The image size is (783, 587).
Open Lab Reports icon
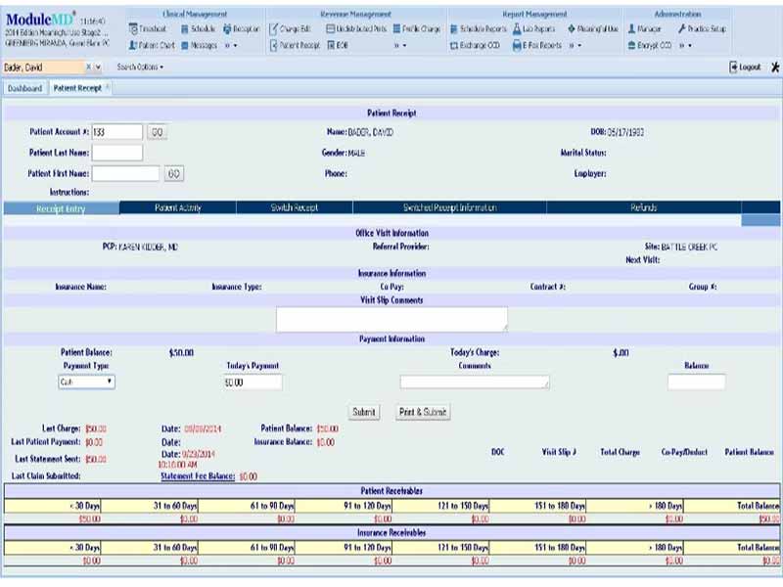click(x=518, y=29)
